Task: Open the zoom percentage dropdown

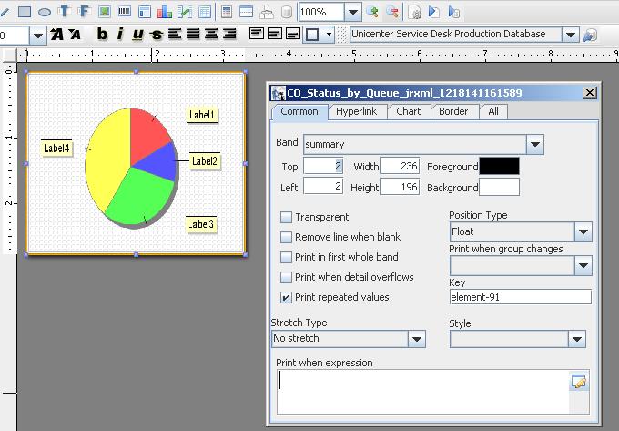Action: 353,12
